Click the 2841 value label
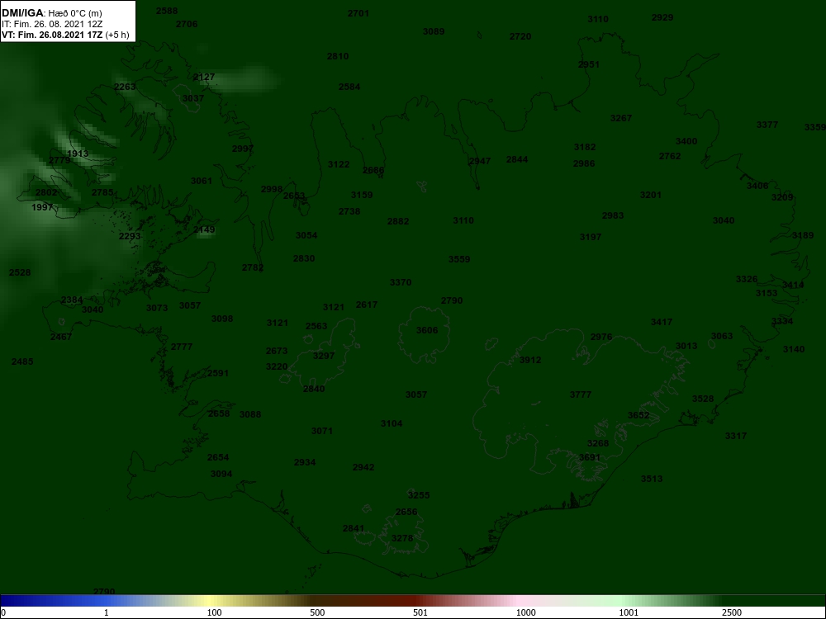826x619 pixels. point(353,528)
